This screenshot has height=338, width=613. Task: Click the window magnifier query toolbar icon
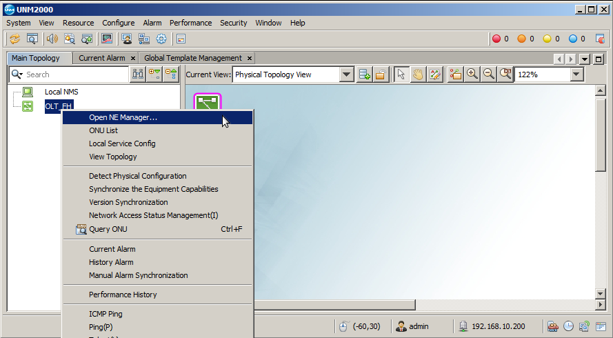pos(32,39)
